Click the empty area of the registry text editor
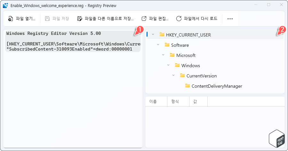 click(73, 99)
